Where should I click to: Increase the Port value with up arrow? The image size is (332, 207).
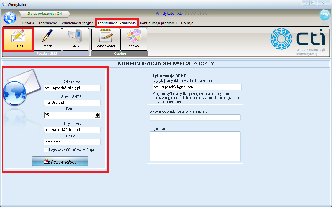click(97, 114)
